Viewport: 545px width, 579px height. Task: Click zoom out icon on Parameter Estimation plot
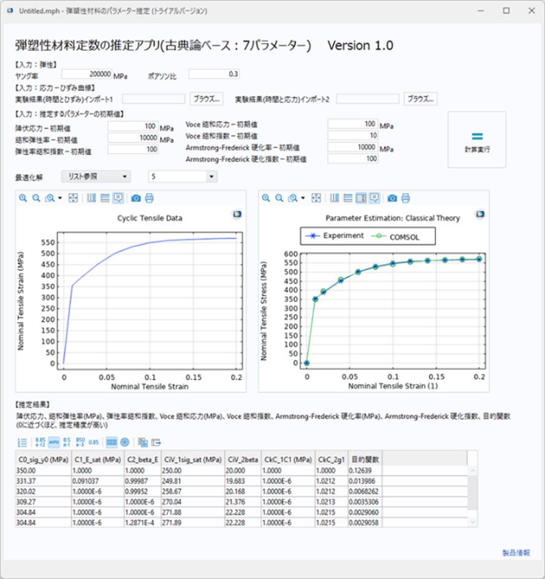[x=280, y=198]
